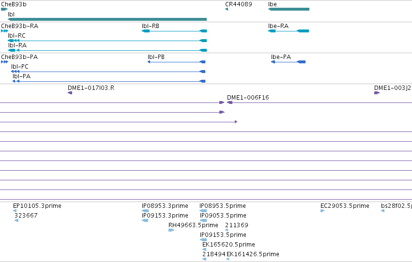The image size is (412, 262).
Task: Click the 211369 EST arrow glyph
Action: pyautogui.click(x=227, y=230)
